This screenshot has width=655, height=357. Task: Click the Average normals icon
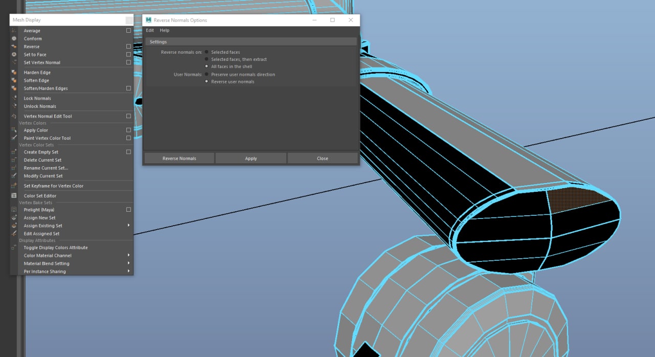tap(14, 31)
